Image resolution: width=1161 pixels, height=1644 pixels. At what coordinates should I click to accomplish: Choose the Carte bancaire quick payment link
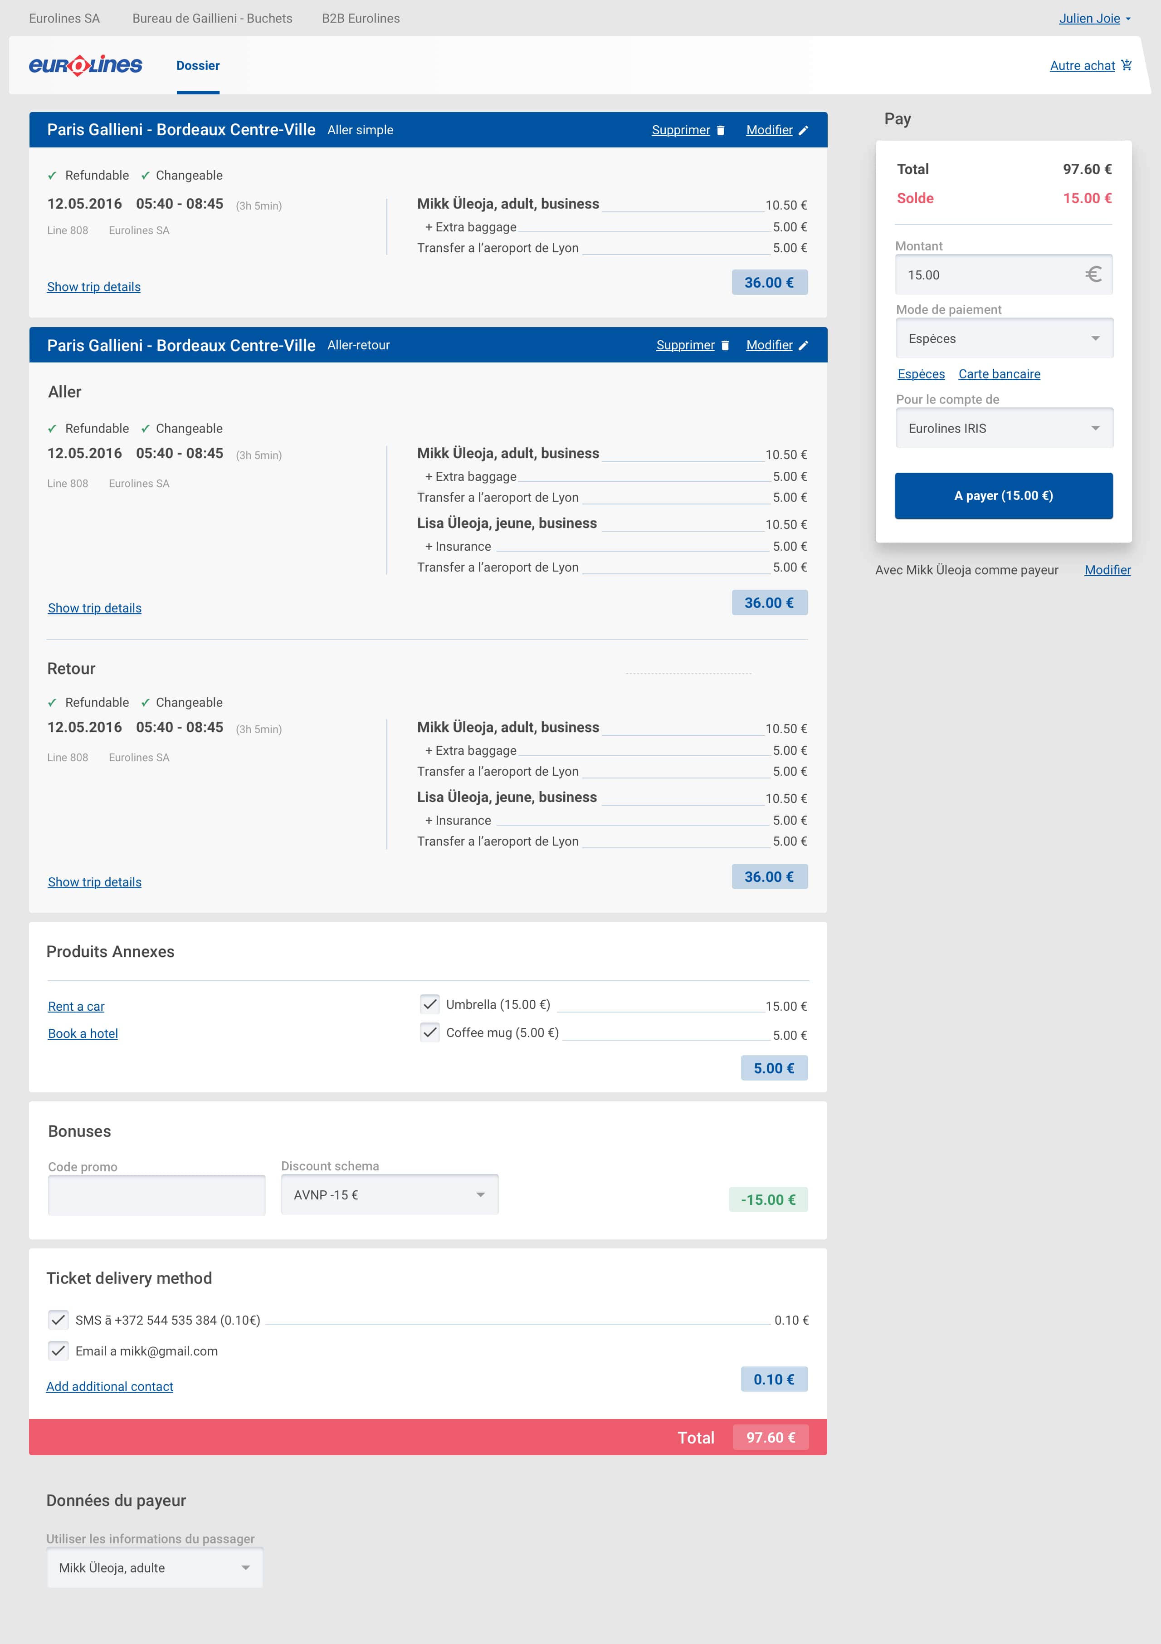[x=999, y=374]
